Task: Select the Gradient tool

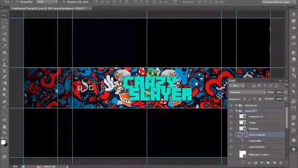Action: [x=5, y=83]
